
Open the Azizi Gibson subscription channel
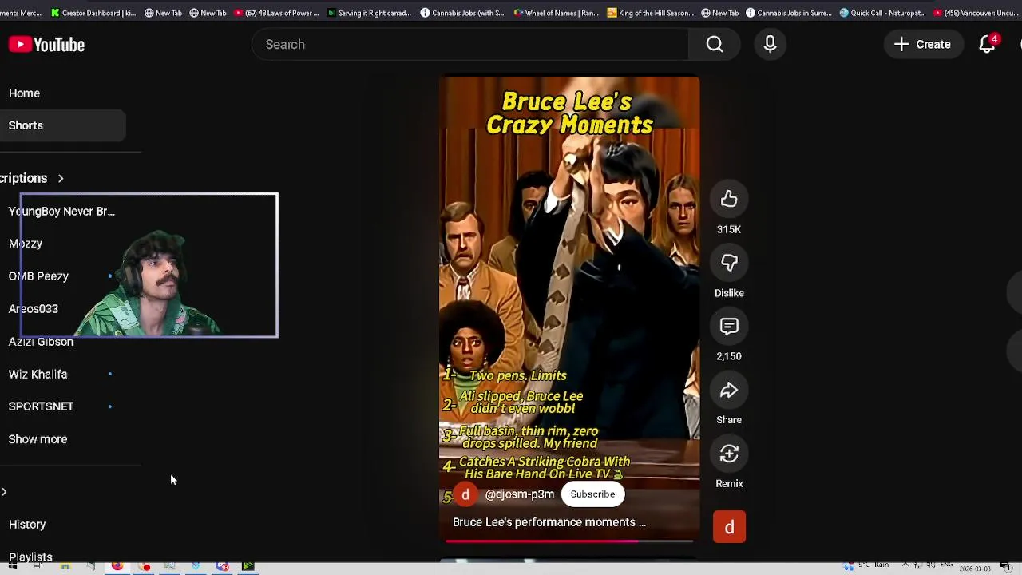[41, 342]
